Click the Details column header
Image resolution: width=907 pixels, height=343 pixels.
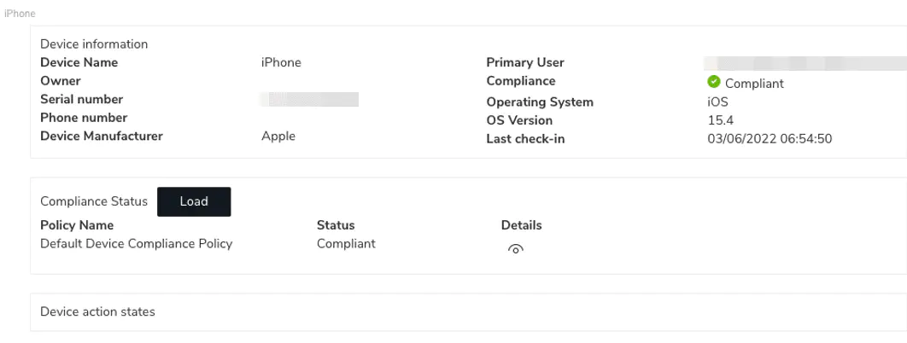521,225
